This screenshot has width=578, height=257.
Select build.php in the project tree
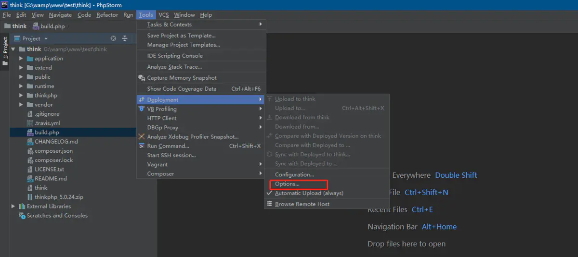[x=47, y=132]
